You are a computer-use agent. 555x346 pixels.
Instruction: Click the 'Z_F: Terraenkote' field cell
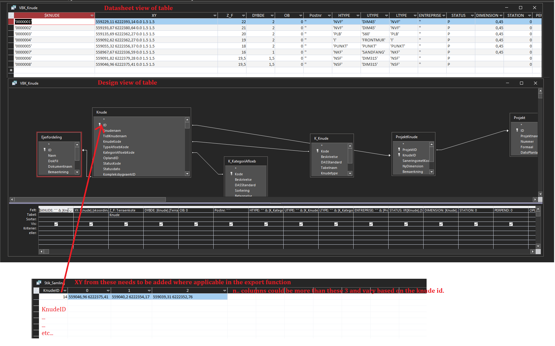pyautogui.click(x=126, y=210)
